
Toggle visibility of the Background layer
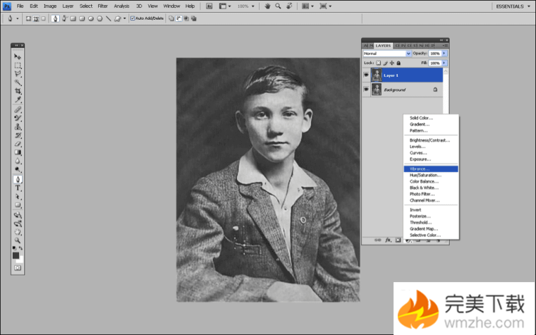[x=366, y=90]
